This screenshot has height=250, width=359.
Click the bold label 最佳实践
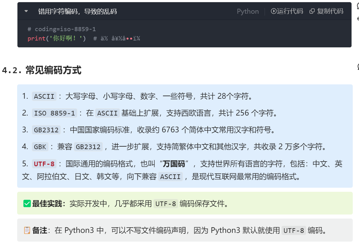coord(47,204)
